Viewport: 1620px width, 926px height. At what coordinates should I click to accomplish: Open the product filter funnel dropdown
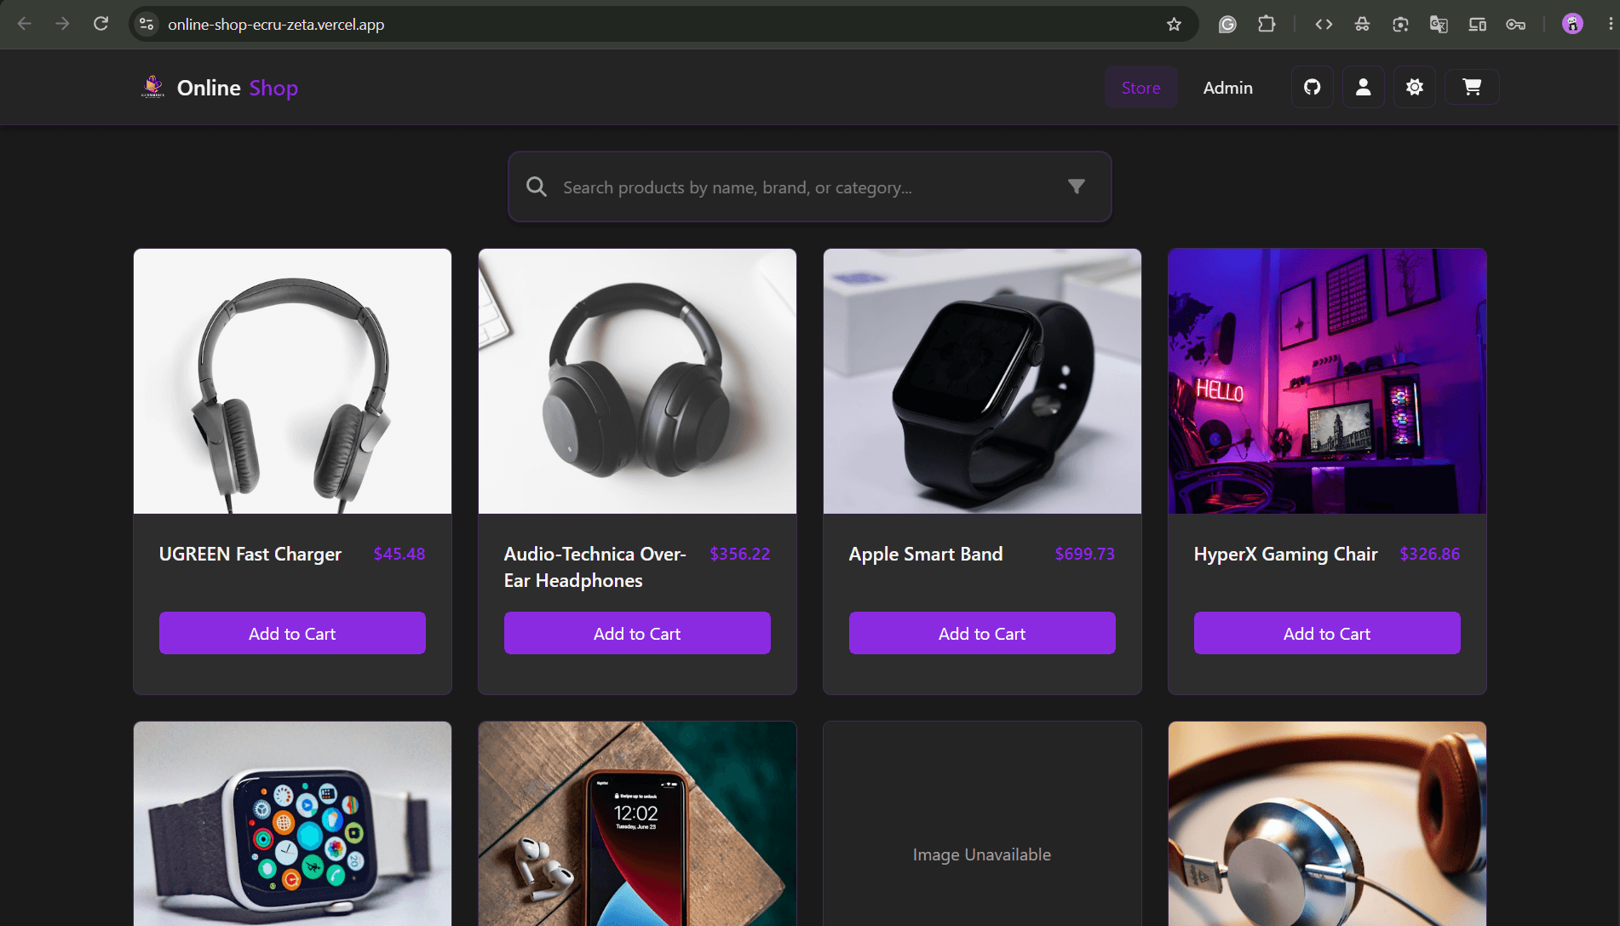(x=1077, y=187)
